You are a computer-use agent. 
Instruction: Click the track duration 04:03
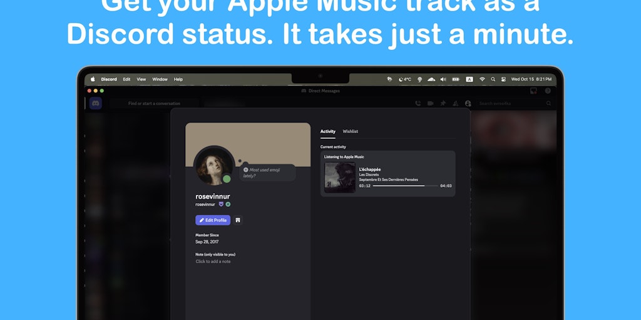(x=446, y=186)
